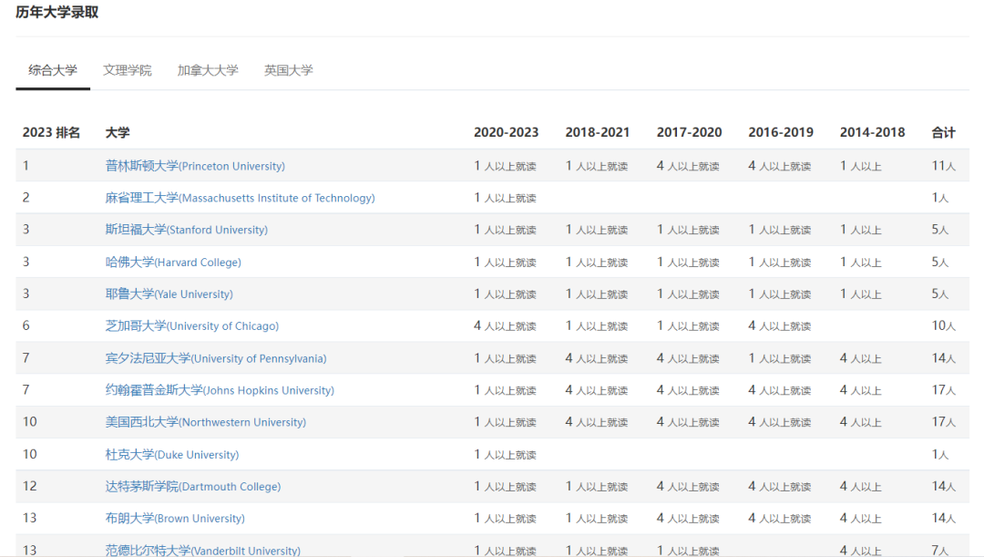Open the Northwestern University link
This screenshot has height=557, width=984.
(x=206, y=422)
